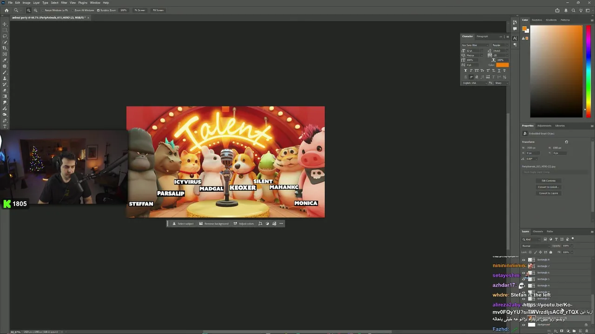The height and width of the screenshot is (334, 595).
Task: Open the Layers filter Kind dropdown
Action: [x=532, y=239]
